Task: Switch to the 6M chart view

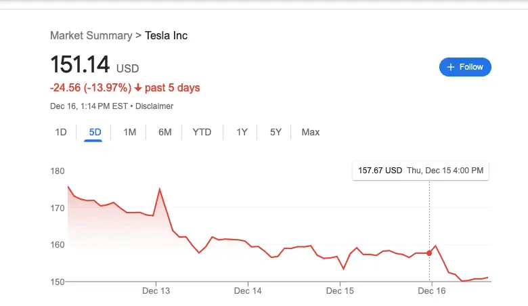Action: click(165, 132)
